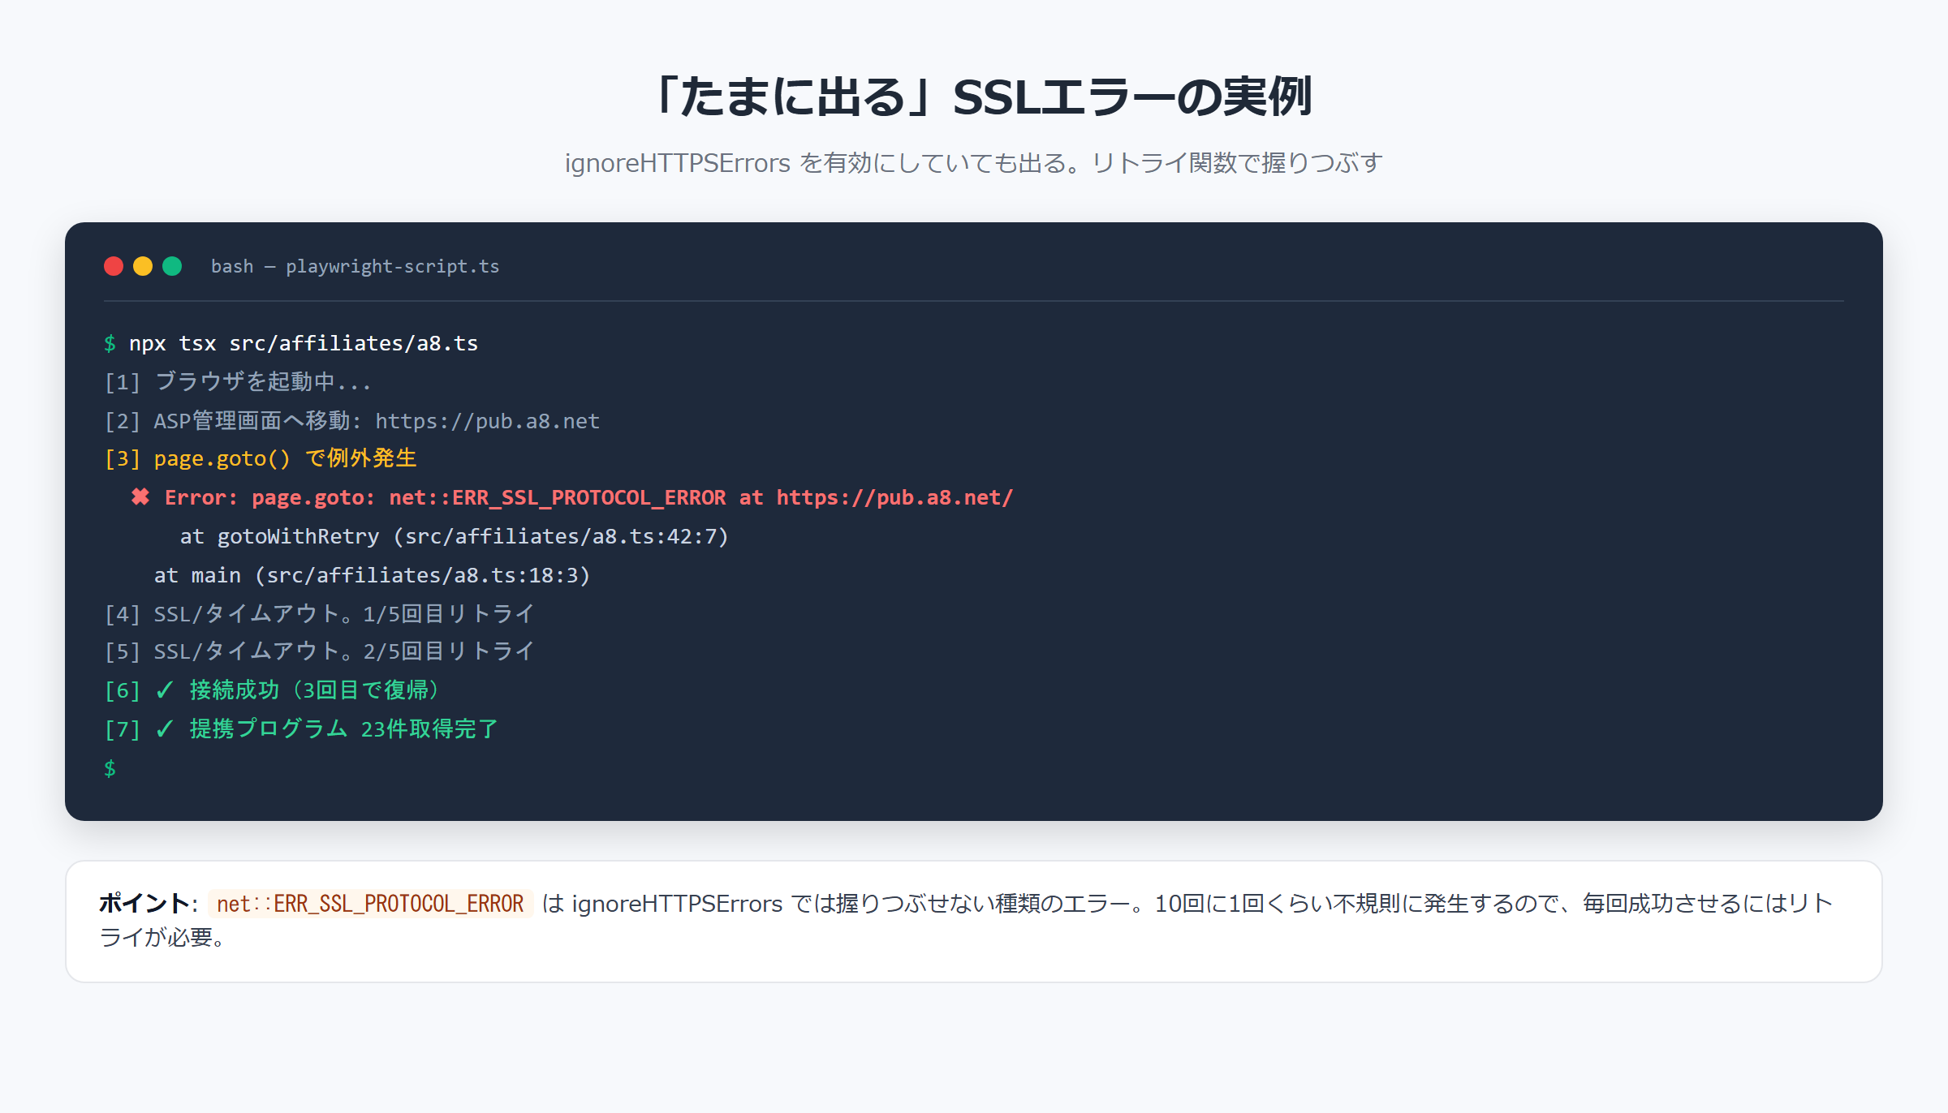Click the red close dot in terminal header
The height and width of the screenshot is (1113, 1948).
(x=114, y=266)
